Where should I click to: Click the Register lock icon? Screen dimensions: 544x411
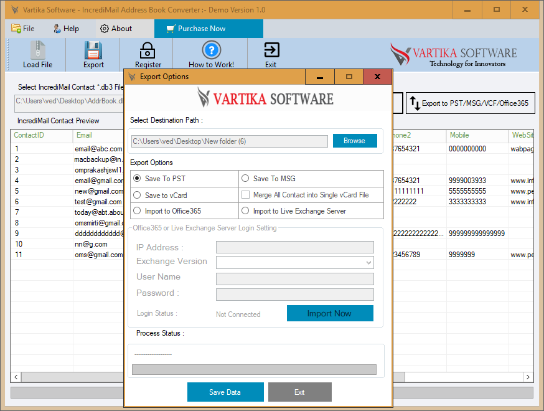148,50
